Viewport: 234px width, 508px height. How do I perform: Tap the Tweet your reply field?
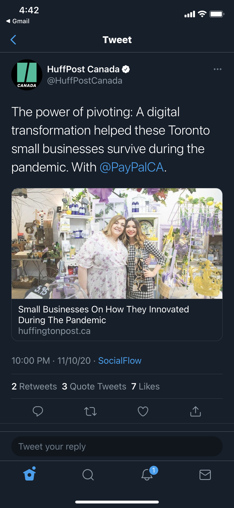coord(117,446)
